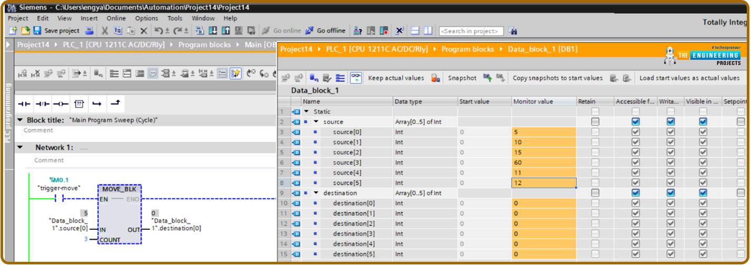The image size is (751, 266).
Task: Click the Print icon in main toolbar
Action: tap(89, 30)
